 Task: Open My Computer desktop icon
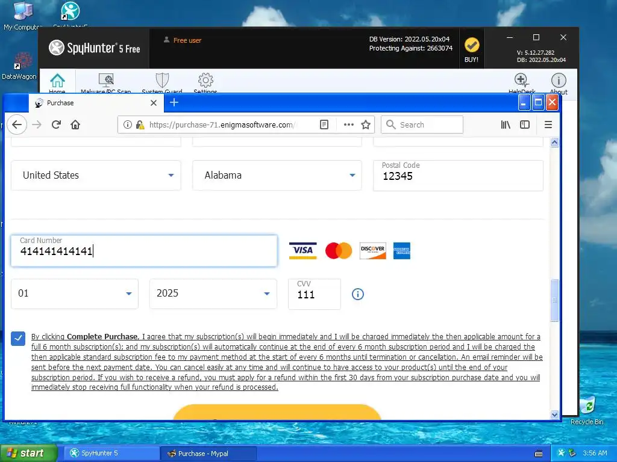(x=22, y=16)
